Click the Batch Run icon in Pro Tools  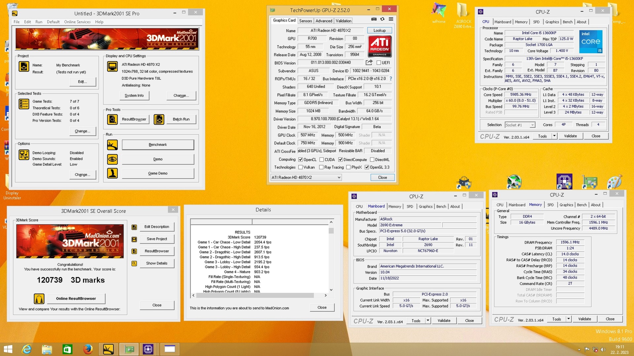pyautogui.click(x=159, y=119)
